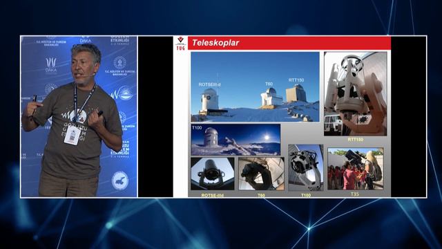The height and width of the screenshot is (249, 442).
Task: Click the TUG logo on the slide
Action: (180, 44)
